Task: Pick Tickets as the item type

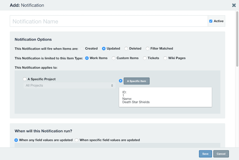Action: [x=145, y=58]
